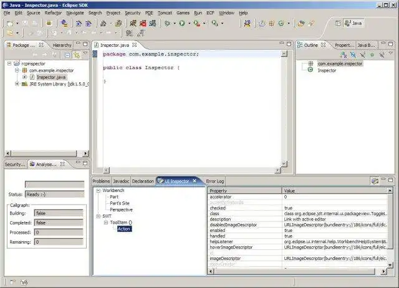The image size is (399, 288).
Task: Click the External Tools run icon
Action: pyautogui.click(x=197, y=24)
